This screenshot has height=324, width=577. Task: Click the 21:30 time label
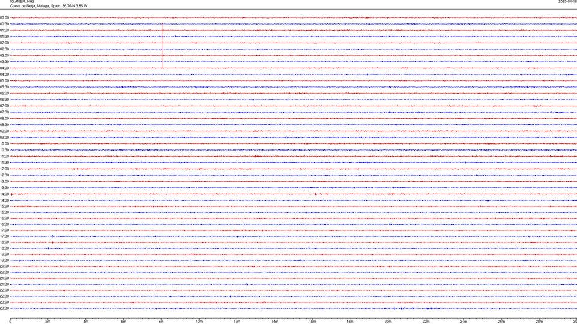tap(4, 284)
